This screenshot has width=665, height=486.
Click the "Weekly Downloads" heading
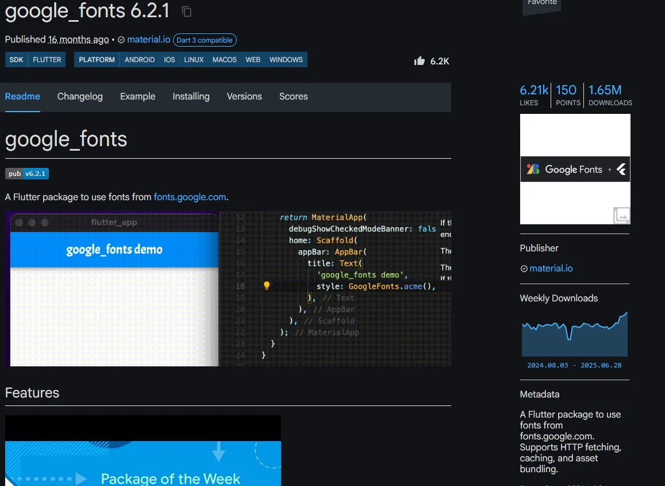point(559,299)
